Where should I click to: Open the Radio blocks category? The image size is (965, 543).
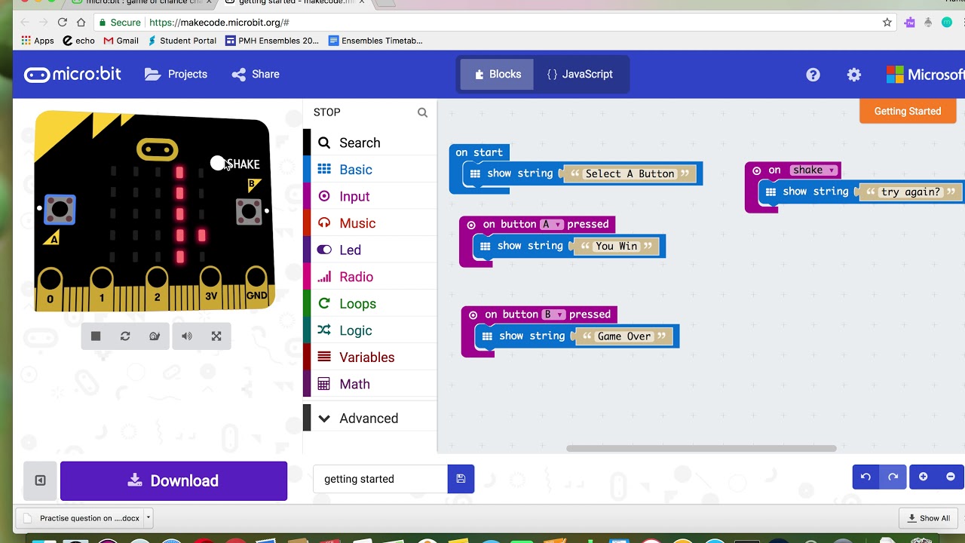[369, 277]
